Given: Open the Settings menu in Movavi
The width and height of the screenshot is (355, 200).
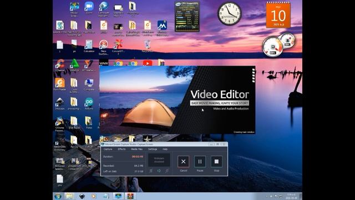Looking at the screenshot, I should coord(153,149).
